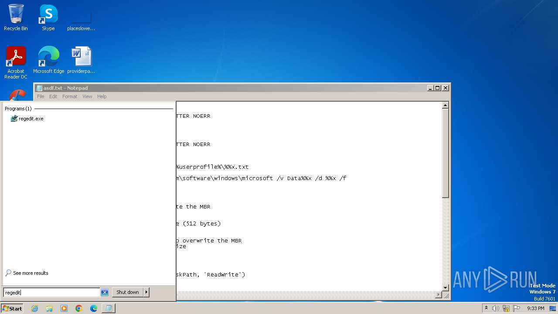Screen dimensions: 558x314
Task: Clear the search box with X button
Action: click(105, 292)
